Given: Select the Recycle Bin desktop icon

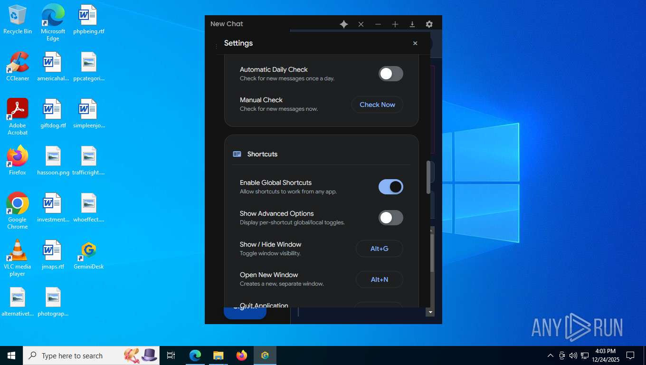Looking at the screenshot, I should pos(18,20).
